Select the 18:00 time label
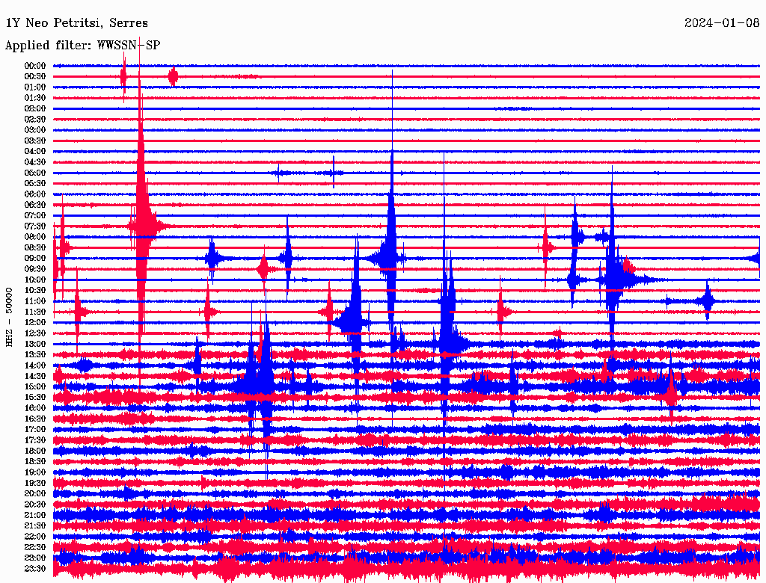Screen dimensions: 766x583 (35, 451)
